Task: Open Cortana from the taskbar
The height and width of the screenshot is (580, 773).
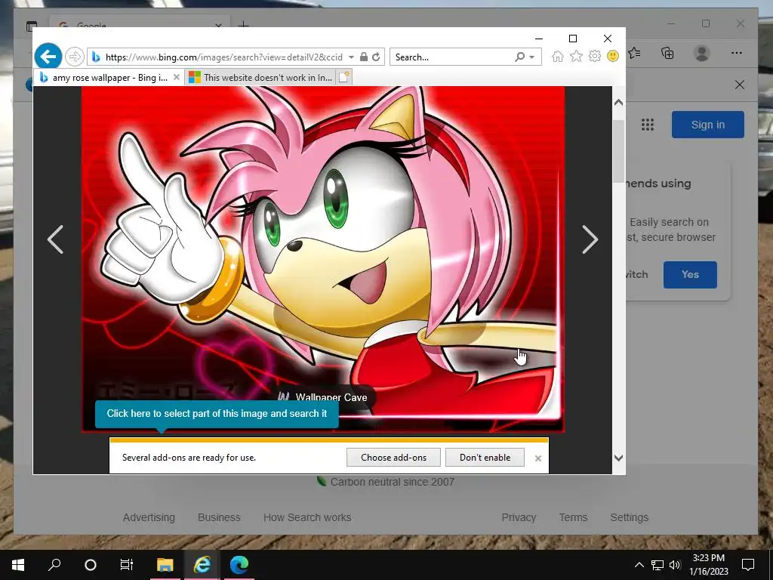Action: pos(91,565)
